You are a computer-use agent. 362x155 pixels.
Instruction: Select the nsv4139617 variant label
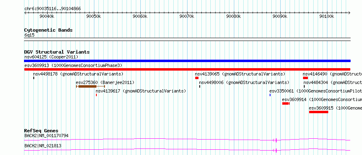coord(141,91)
